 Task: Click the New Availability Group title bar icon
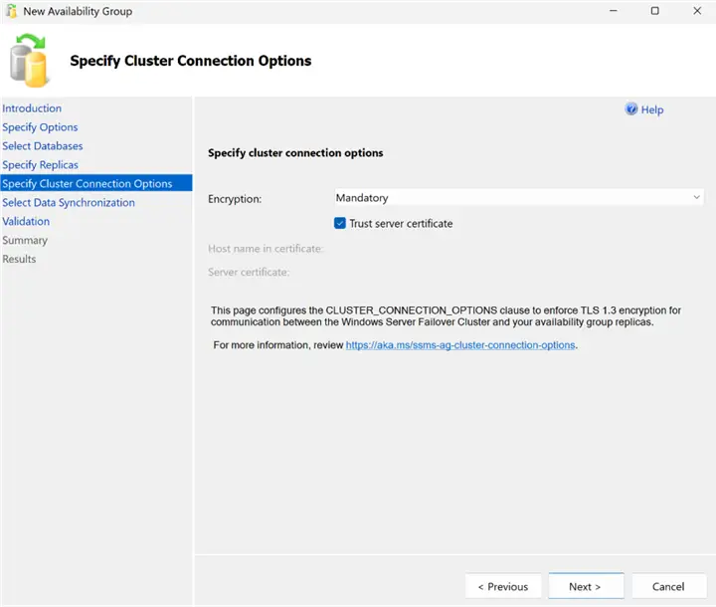coord(11,11)
